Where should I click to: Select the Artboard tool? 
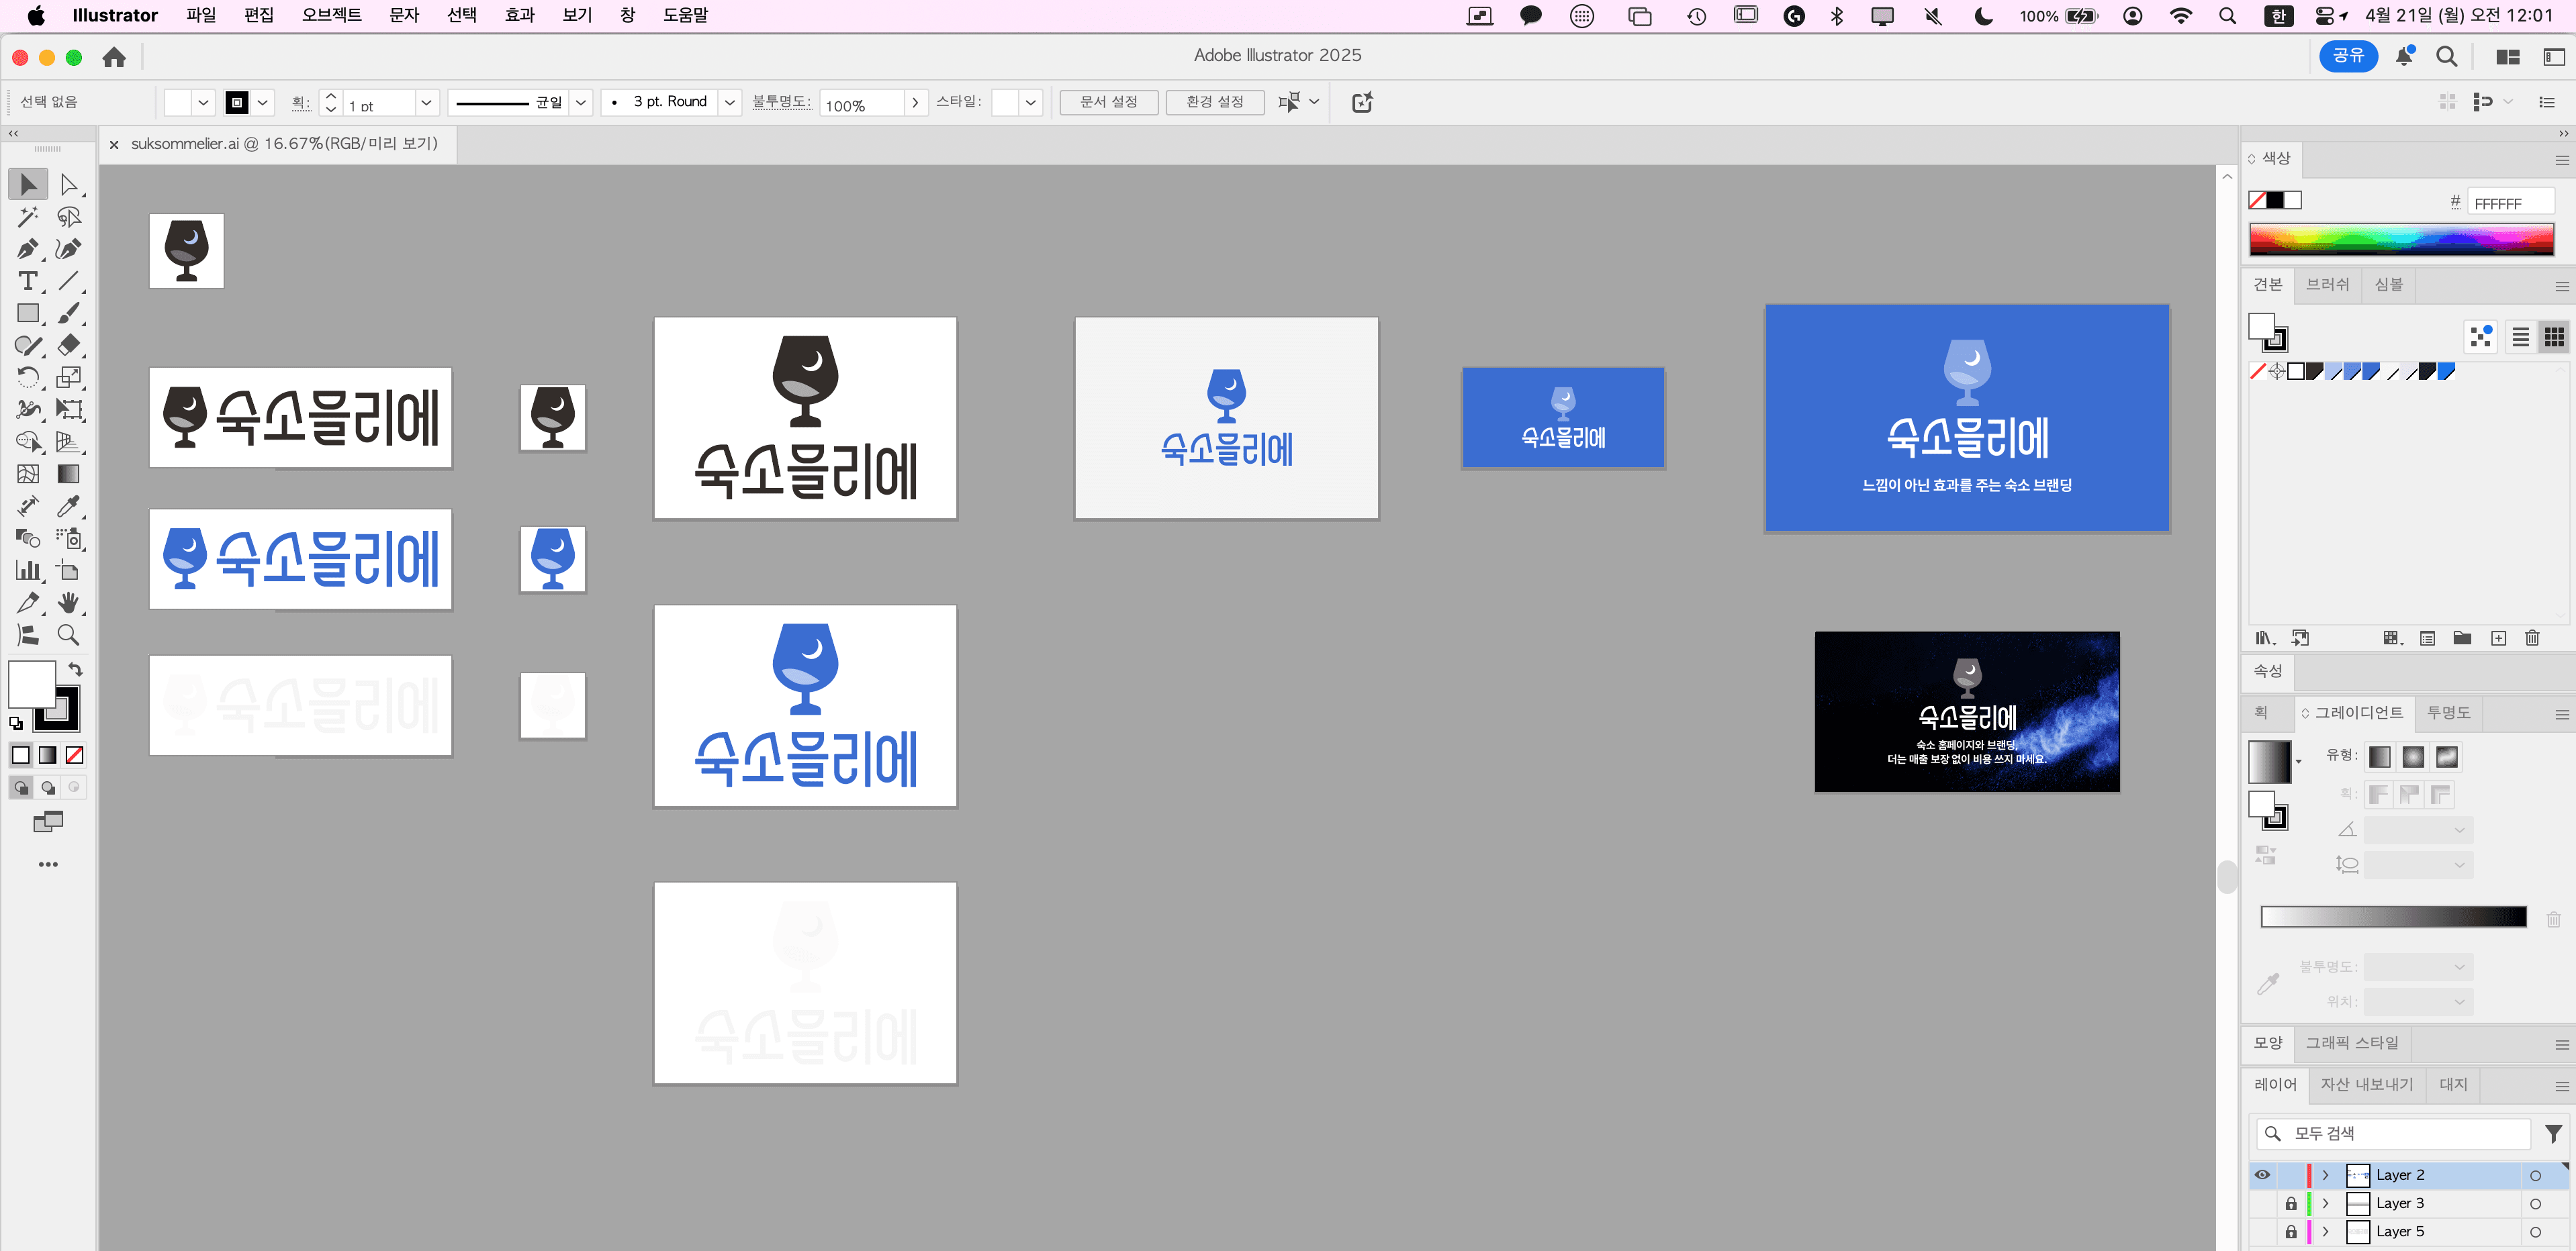68,570
